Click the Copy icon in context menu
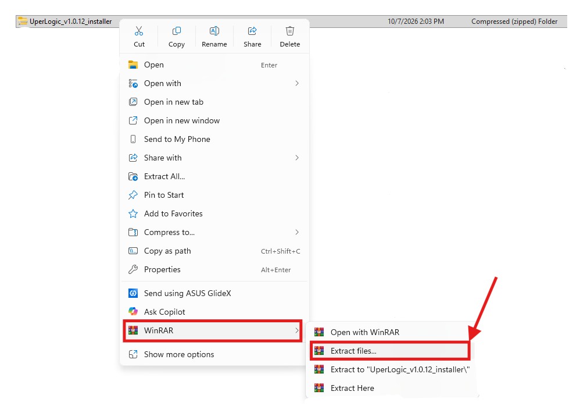The image size is (569, 413). point(177,31)
